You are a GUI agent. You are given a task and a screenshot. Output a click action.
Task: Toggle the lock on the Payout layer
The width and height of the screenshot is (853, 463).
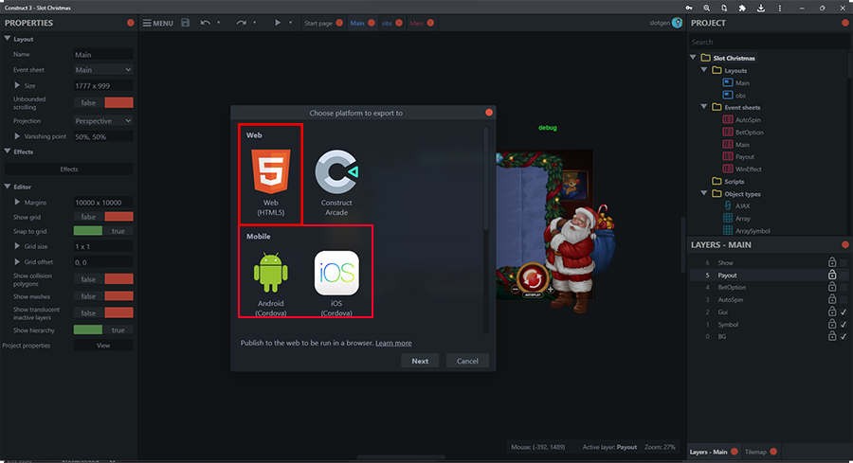831,275
